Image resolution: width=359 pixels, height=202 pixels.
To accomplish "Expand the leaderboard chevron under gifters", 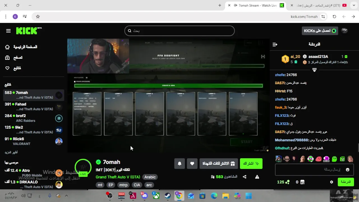I will tap(314, 70).
